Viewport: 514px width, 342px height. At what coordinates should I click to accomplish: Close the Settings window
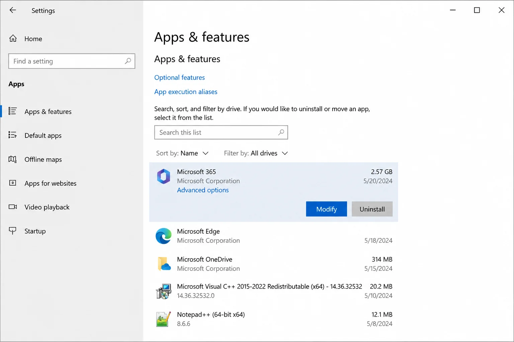pos(501,10)
